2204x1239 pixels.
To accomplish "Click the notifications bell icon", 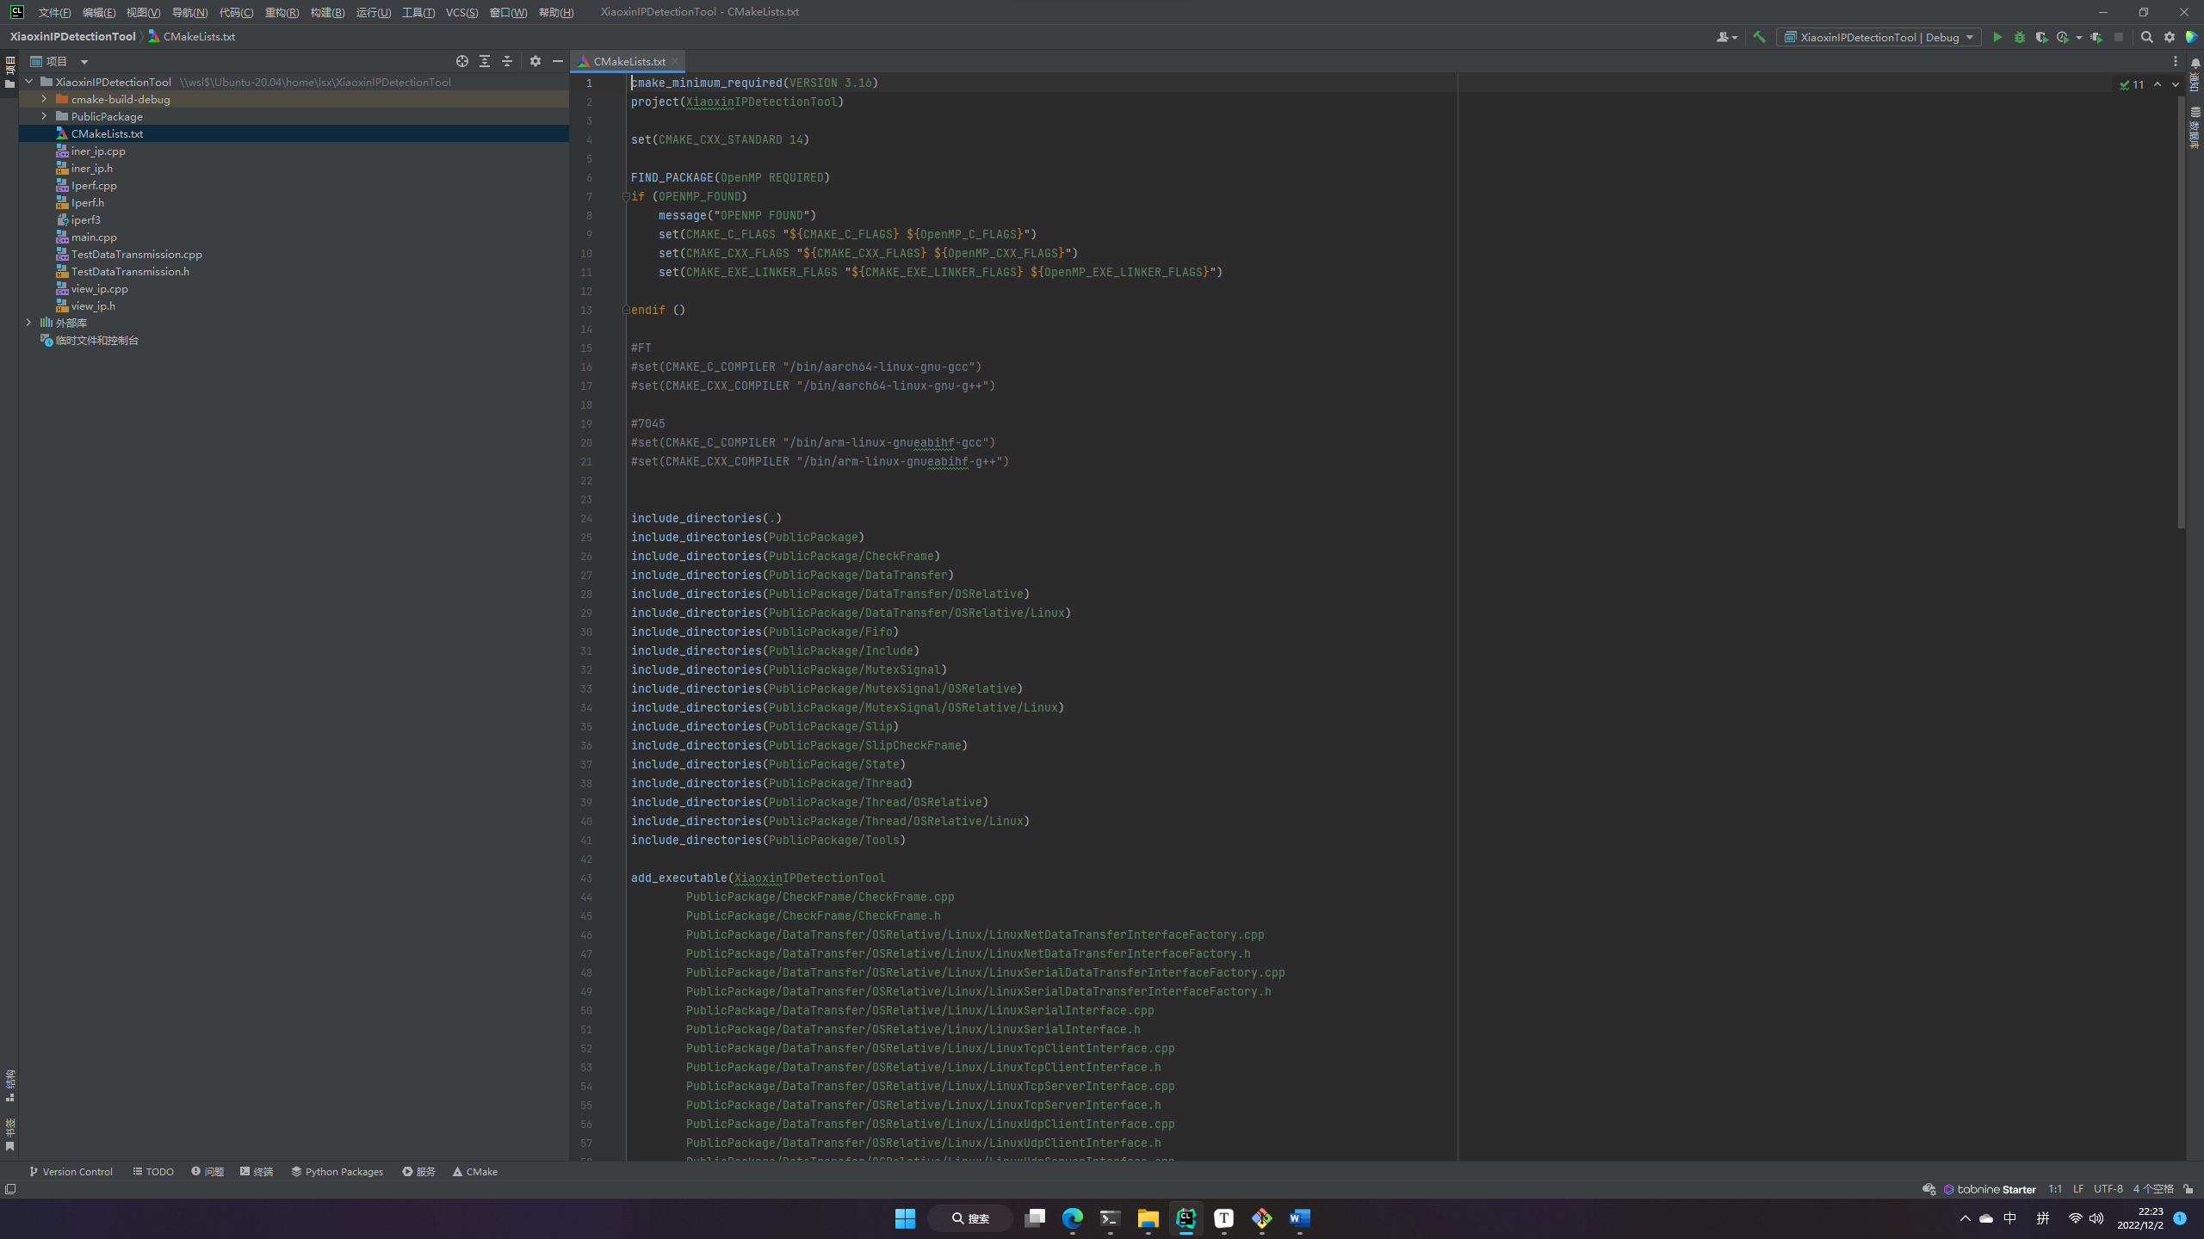I will point(2195,64).
